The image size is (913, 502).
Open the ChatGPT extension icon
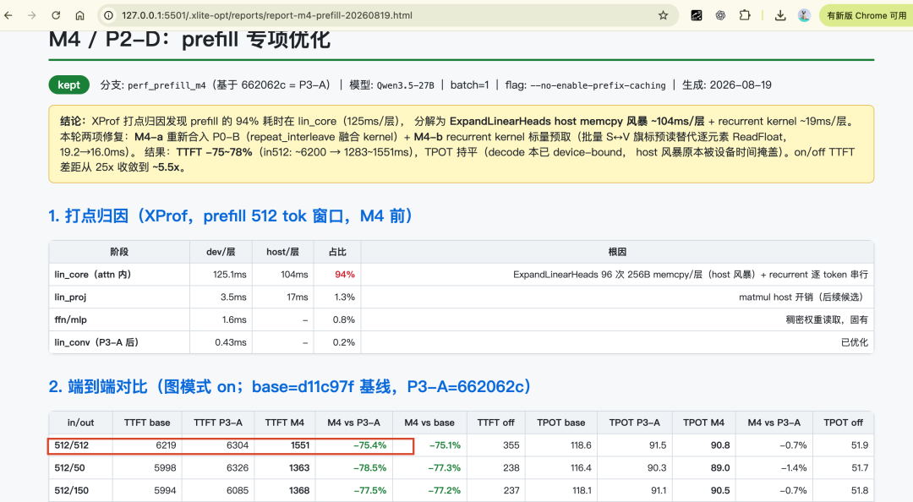[x=720, y=16]
